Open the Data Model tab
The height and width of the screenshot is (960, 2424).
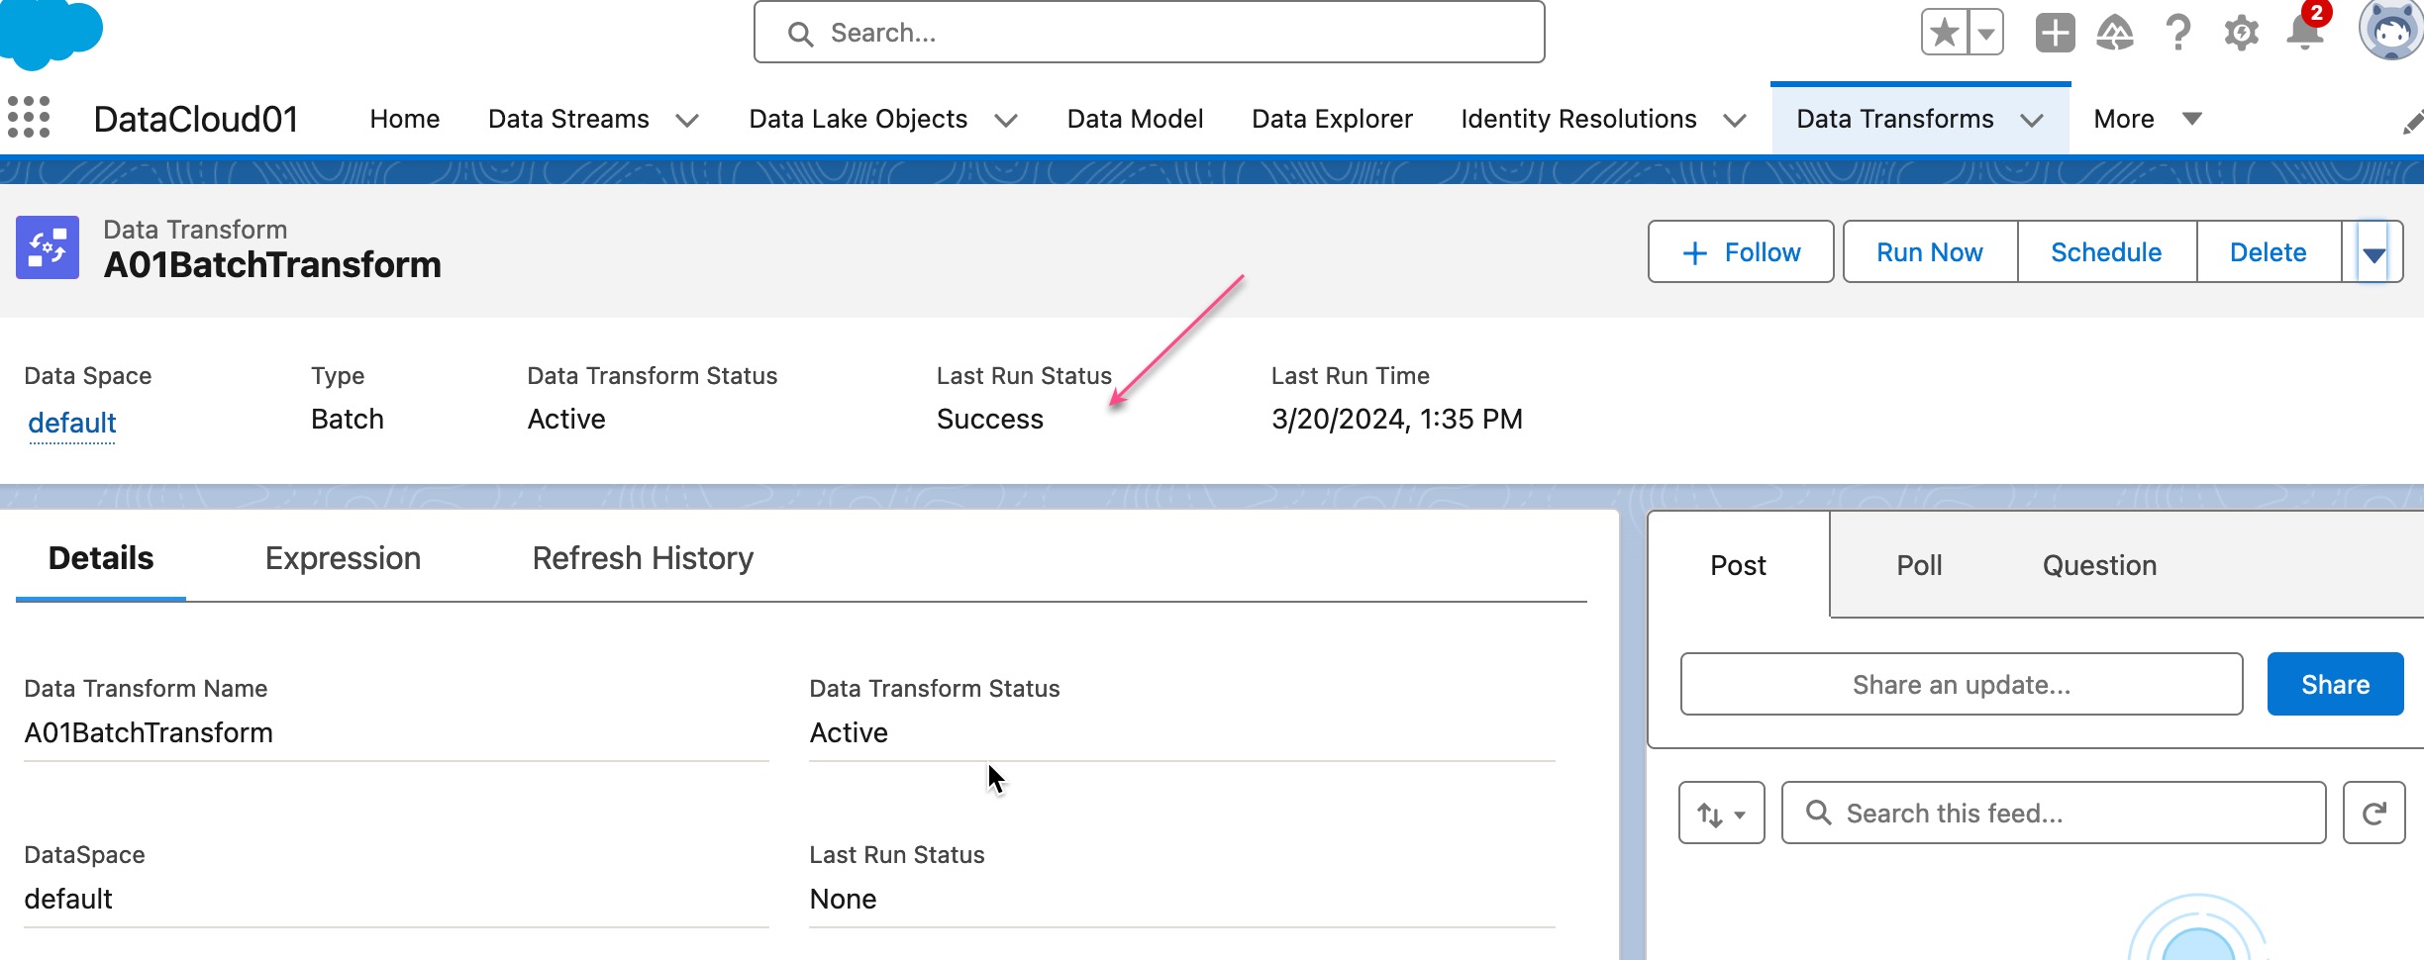tap(1135, 119)
